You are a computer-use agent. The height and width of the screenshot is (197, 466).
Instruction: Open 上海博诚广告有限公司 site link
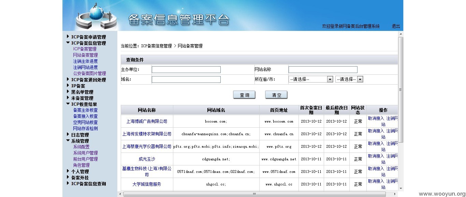click(x=147, y=121)
